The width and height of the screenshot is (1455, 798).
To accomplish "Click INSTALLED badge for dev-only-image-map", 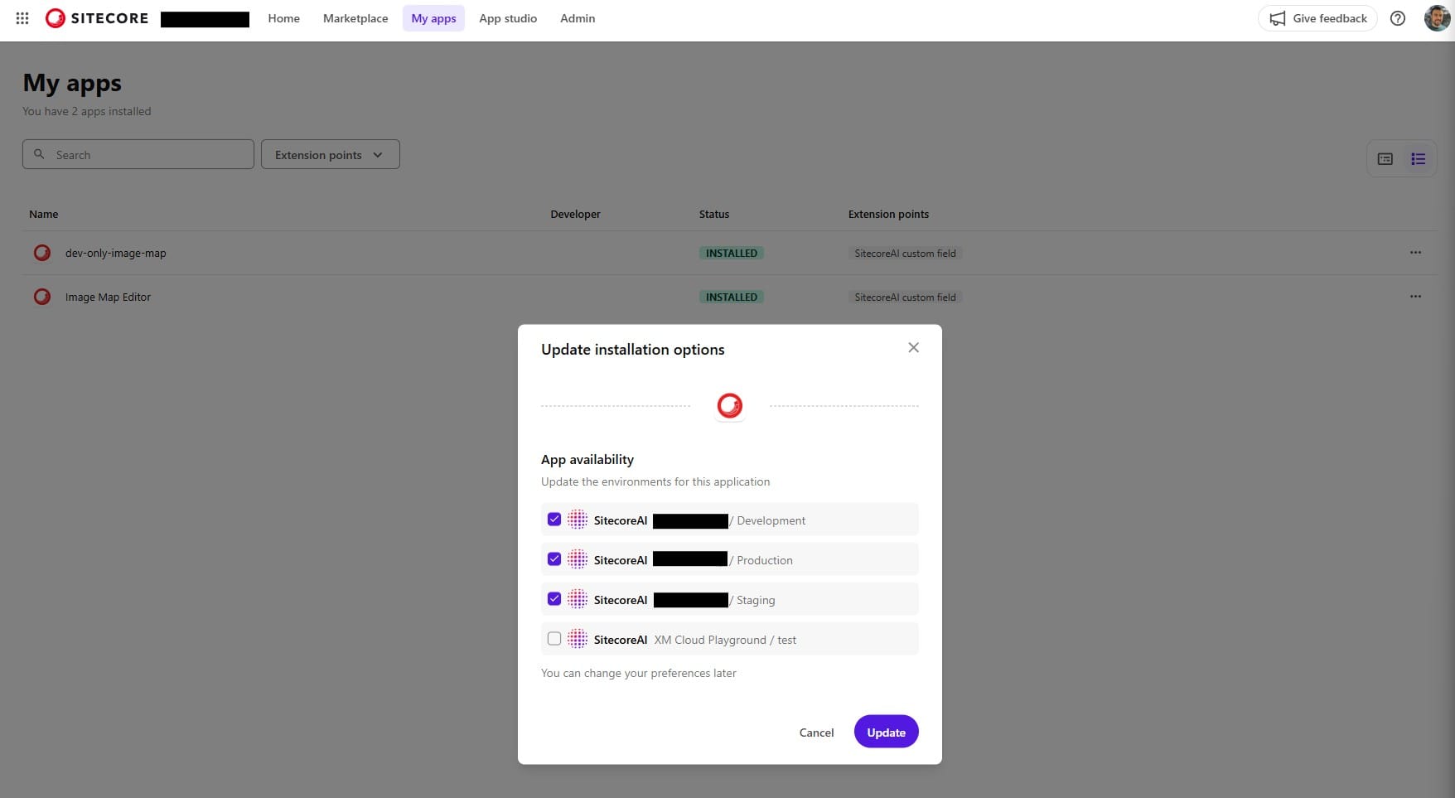I will tap(732, 254).
